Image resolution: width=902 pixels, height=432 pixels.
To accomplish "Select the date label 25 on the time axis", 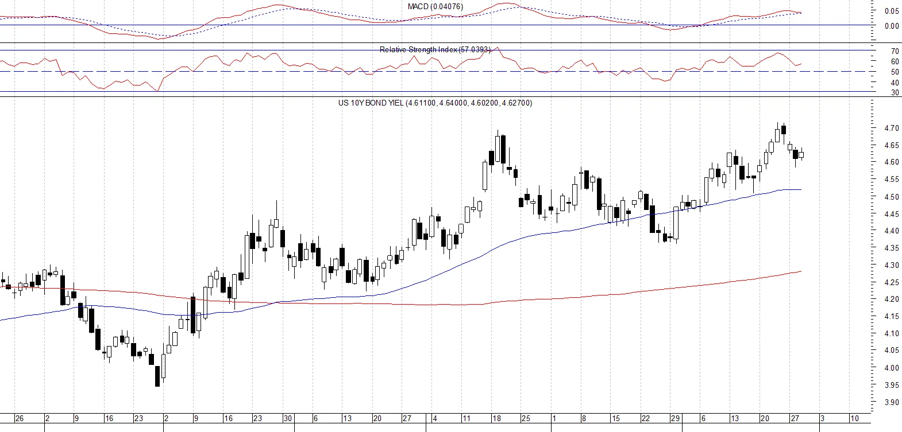I will [x=526, y=419].
